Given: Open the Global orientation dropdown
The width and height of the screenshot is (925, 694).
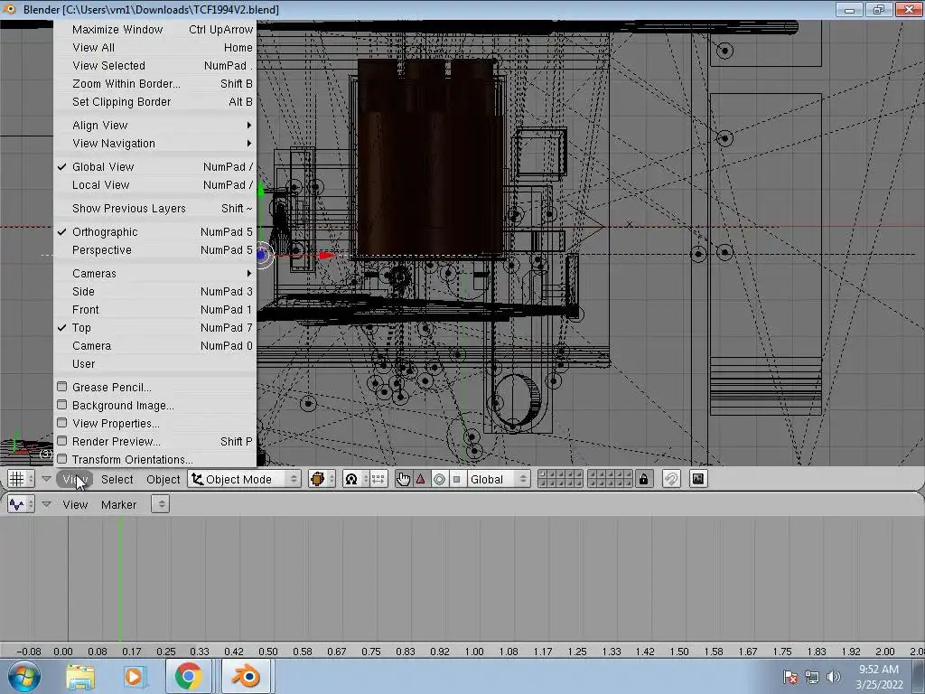Looking at the screenshot, I should coord(498,479).
